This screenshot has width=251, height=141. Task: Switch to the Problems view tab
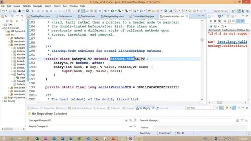tap(114, 108)
